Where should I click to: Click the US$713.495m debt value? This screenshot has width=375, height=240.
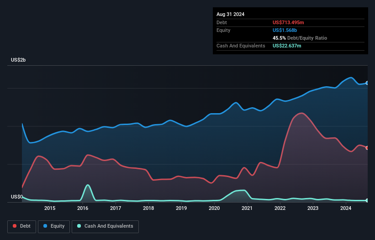point(288,22)
